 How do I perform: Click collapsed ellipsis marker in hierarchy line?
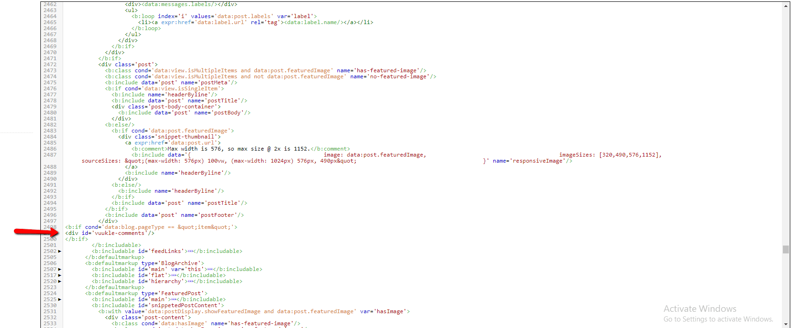click(x=190, y=282)
